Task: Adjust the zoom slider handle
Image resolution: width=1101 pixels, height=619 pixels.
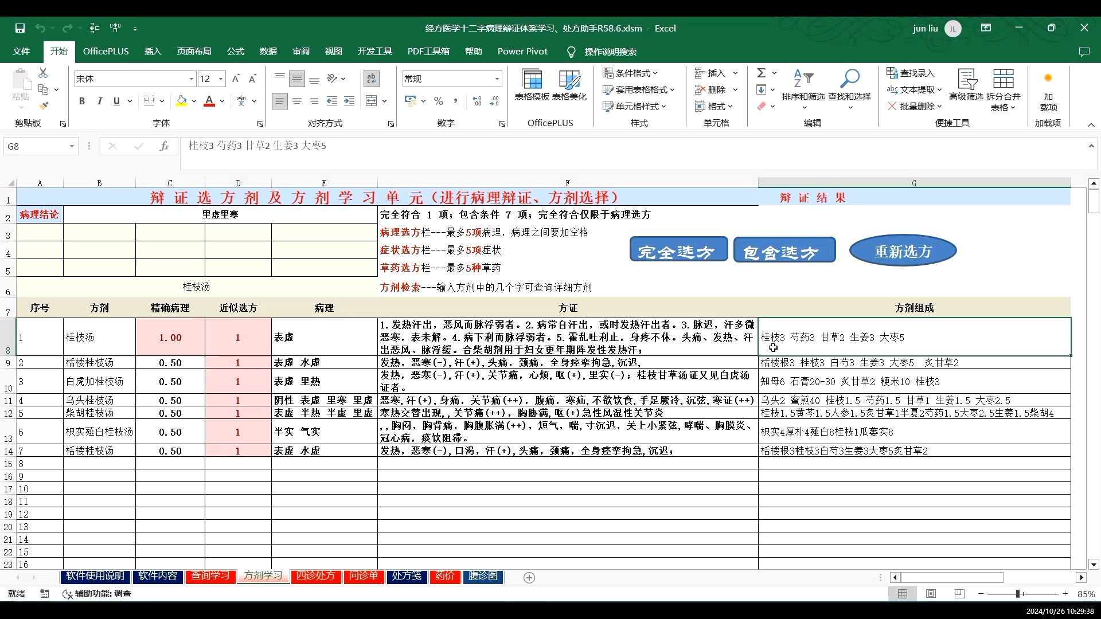Action: 1018,594
